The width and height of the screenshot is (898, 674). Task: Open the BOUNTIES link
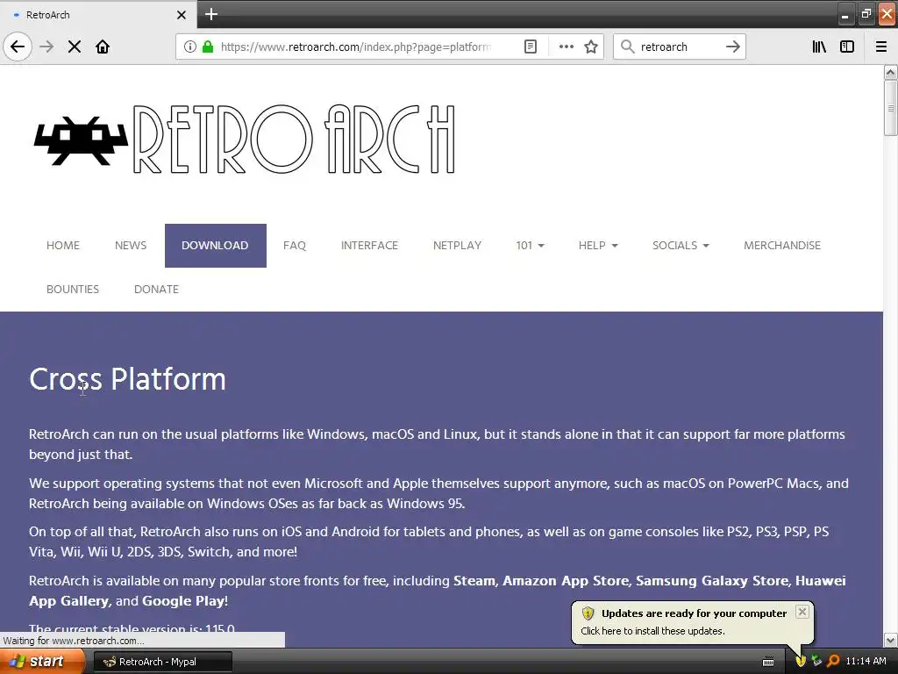pos(73,290)
